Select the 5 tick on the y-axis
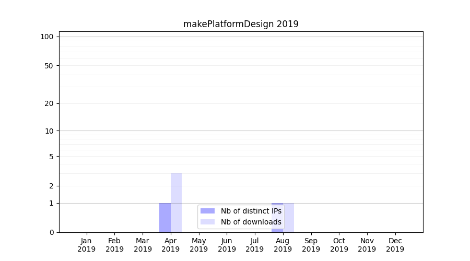 (51, 157)
